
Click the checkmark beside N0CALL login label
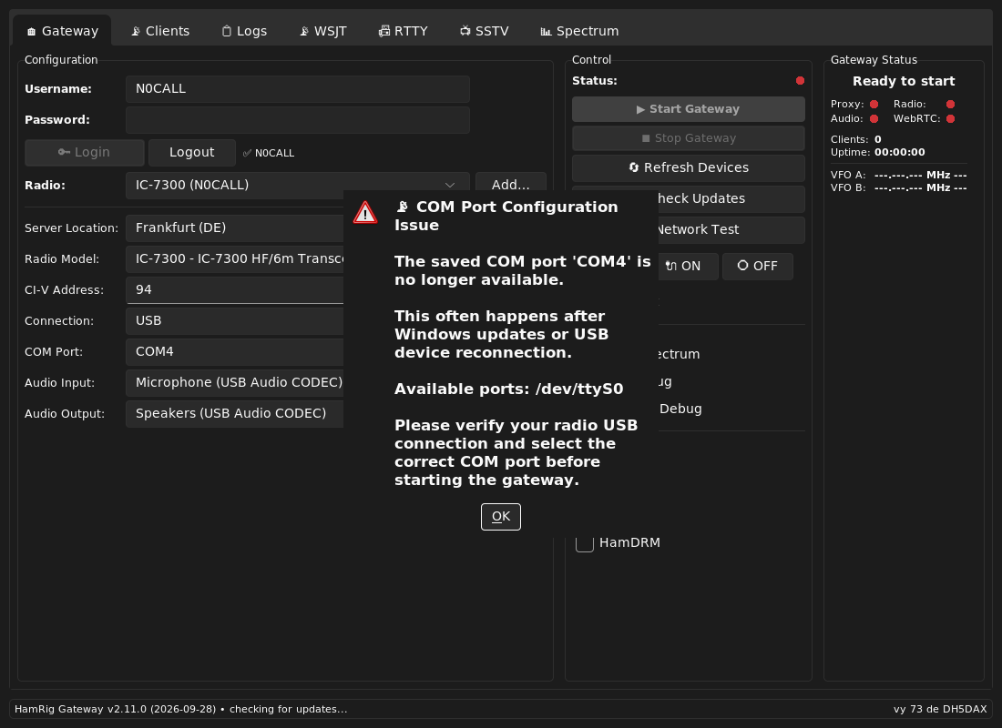tap(247, 153)
